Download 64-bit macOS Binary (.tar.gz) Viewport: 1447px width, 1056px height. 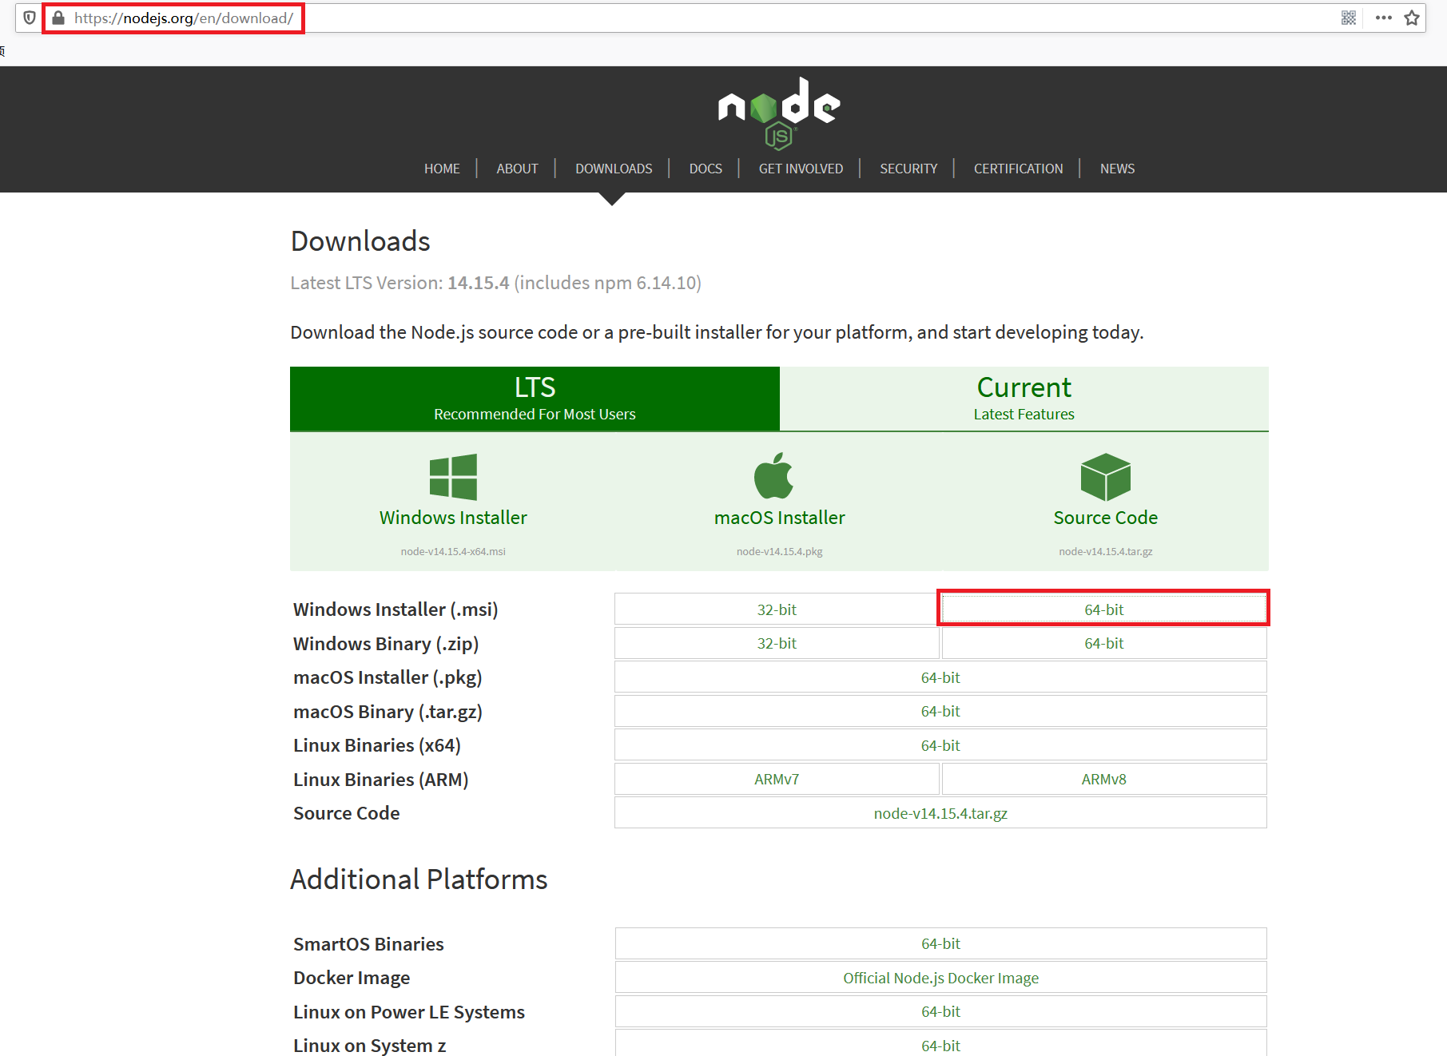pos(940,711)
